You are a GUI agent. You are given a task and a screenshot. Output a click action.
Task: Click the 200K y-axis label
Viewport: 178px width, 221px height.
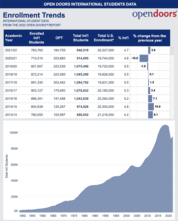pos(14,197)
